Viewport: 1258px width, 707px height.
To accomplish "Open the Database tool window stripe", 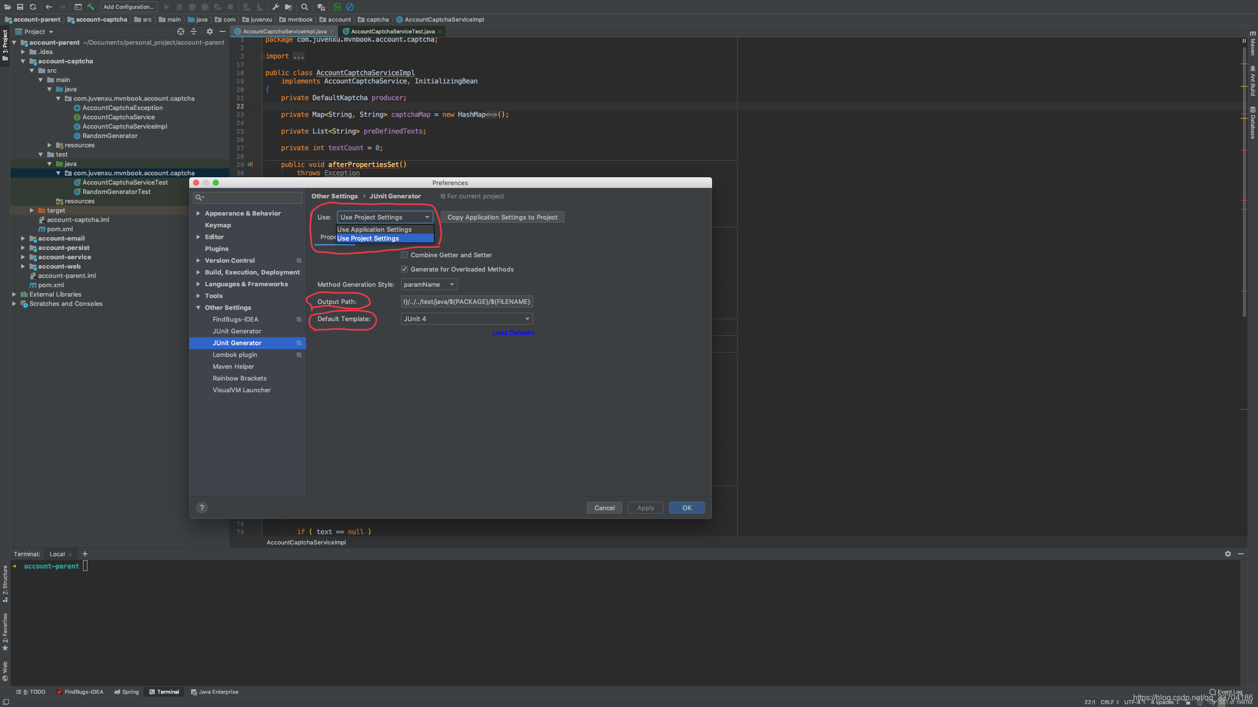I will pos(1253,123).
